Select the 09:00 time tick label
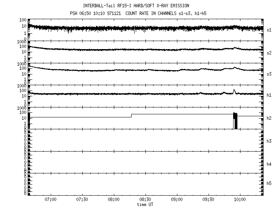Viewport: 277px width, 211px height. (x=177, y=200)
